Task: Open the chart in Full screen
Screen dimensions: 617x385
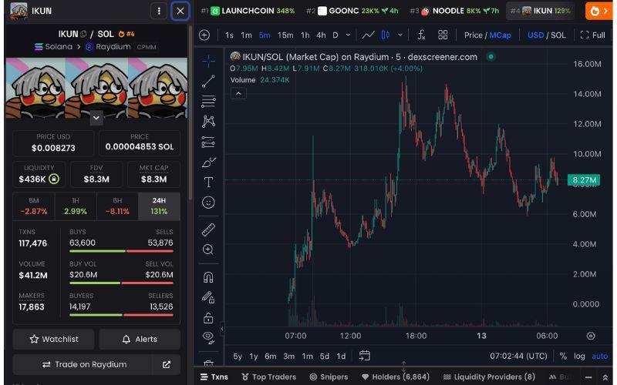Action: (x=593, y=35)
